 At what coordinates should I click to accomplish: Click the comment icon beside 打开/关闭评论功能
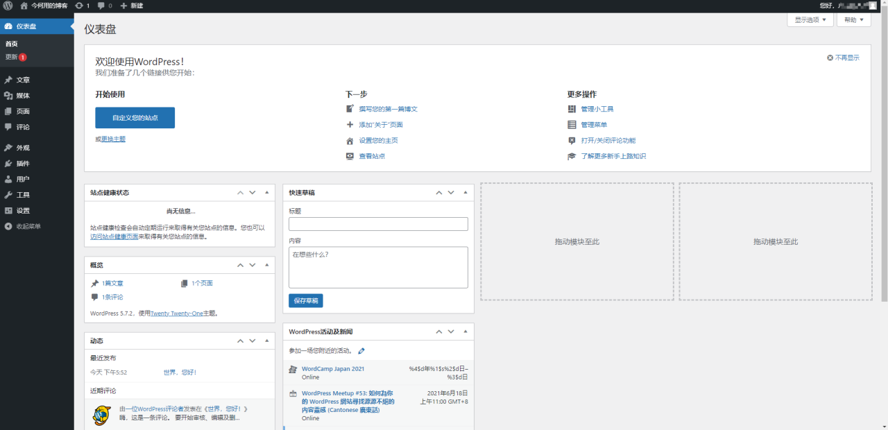tap(572, 141)
